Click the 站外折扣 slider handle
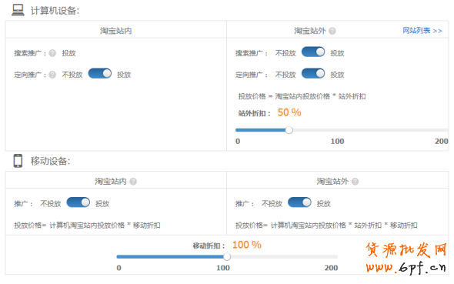The width and height of the screenshot is (454, 284). point(289,130)
